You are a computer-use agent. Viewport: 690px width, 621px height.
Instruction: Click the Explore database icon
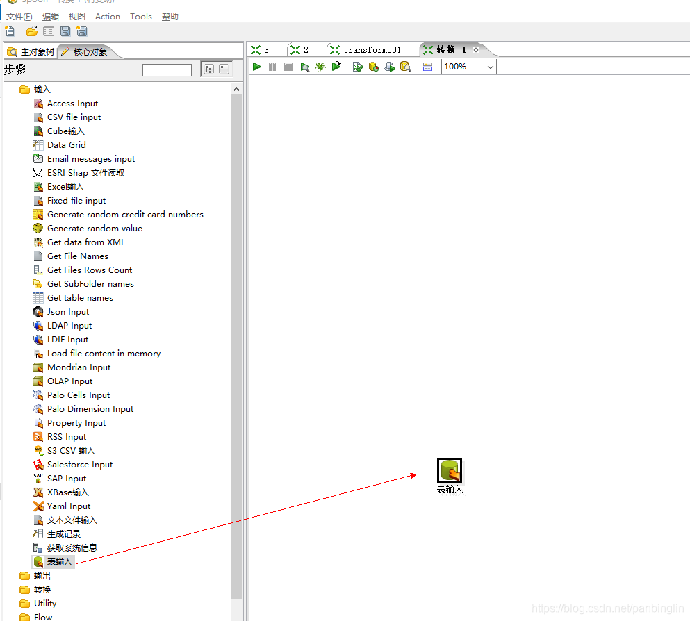pos(405,67)
